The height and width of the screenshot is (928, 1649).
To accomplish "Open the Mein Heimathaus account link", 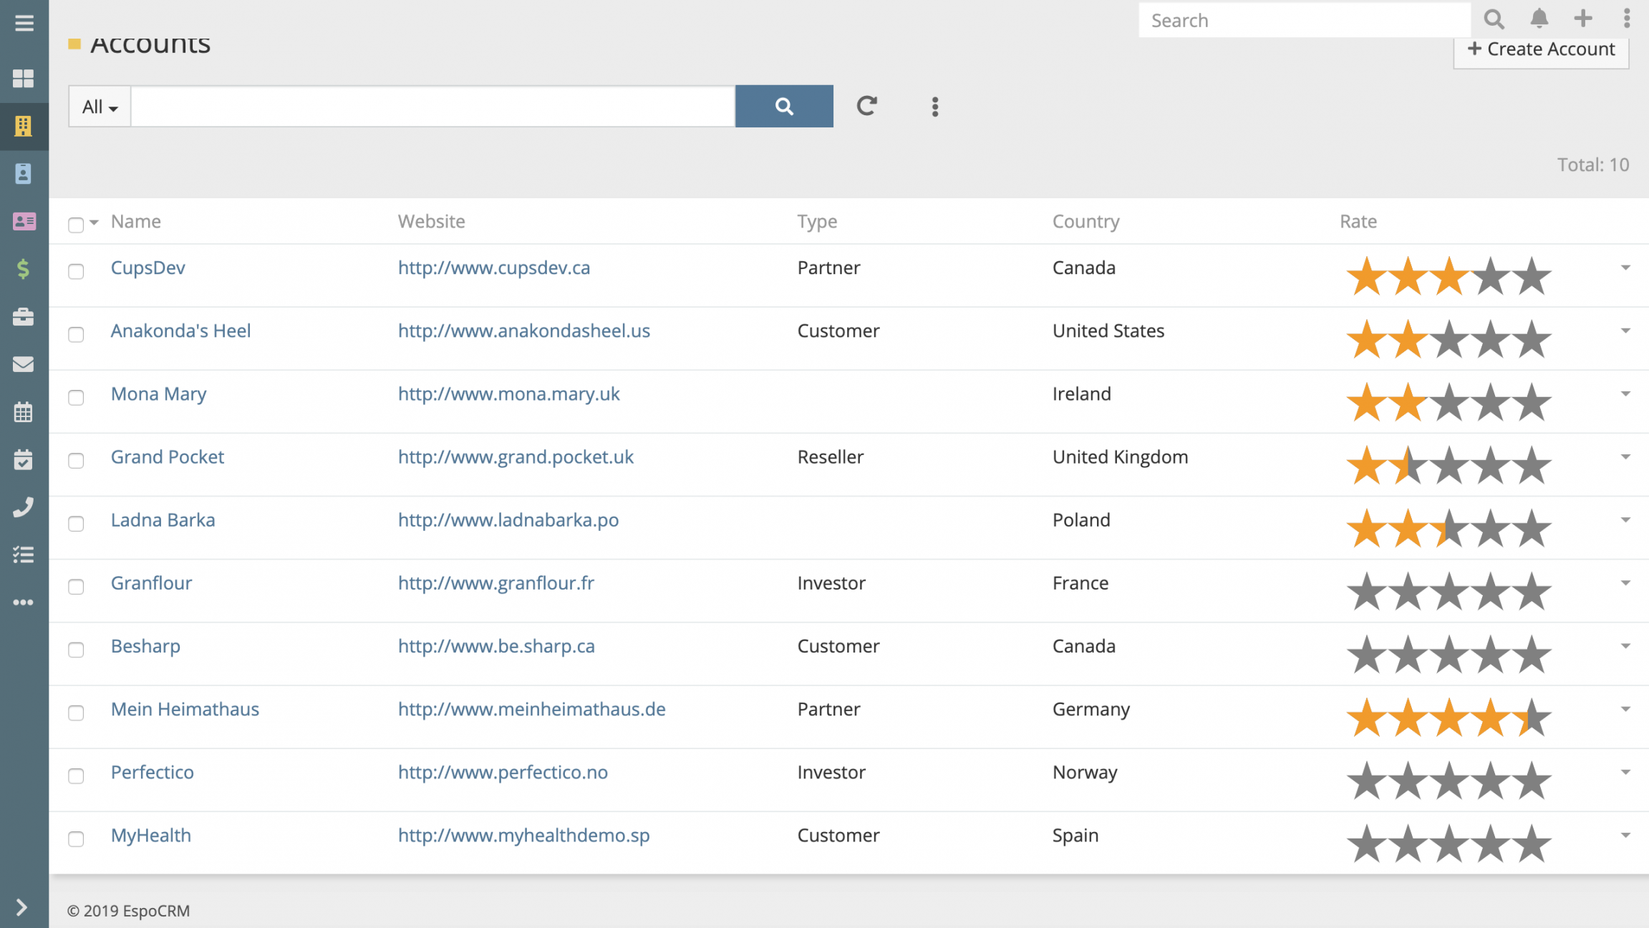I will (185, 709).
